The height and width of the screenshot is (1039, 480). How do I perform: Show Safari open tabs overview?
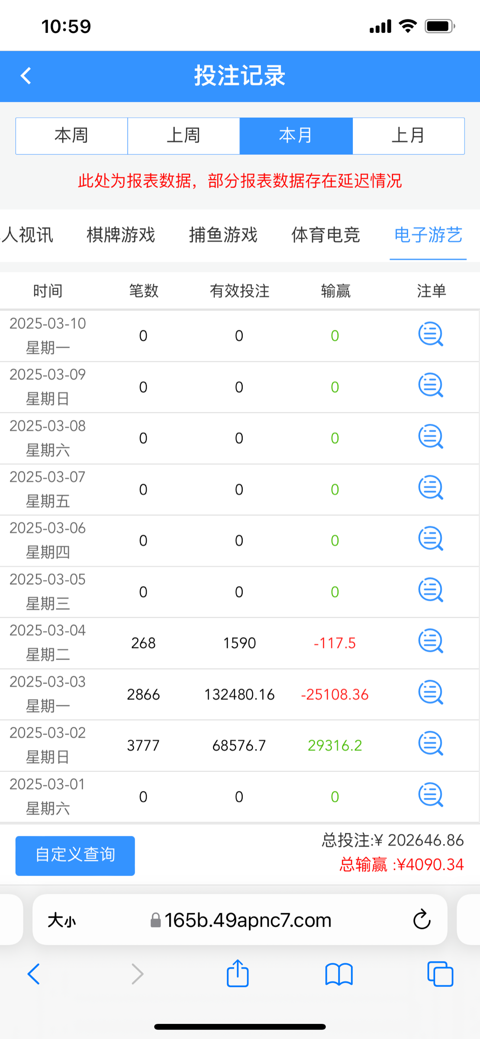(440, 974)
